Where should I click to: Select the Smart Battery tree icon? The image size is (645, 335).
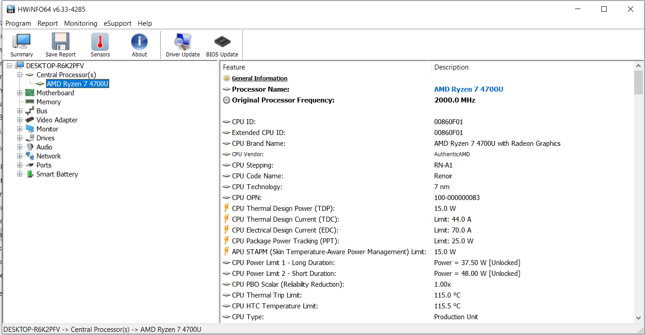tap(30, 174)
